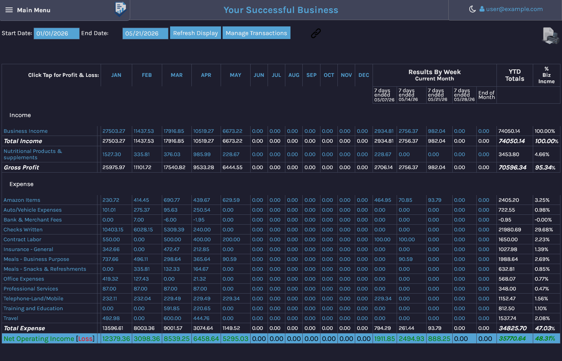This screenshot has height=361, width=562.
Task: Toggle dark mode moon icon
Action: point(472,9)
